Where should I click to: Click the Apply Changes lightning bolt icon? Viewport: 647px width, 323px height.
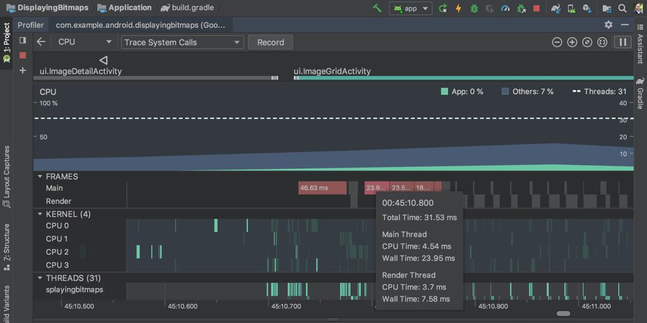[458, 8]
